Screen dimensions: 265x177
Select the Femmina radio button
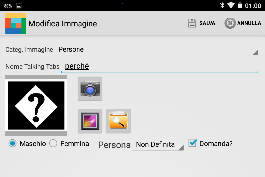53,144
